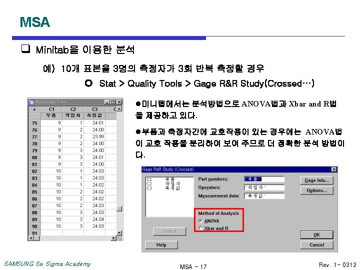Viewport: 360px width, 270px height.
Task: Select the C2 column header
Action: pyautogui.click(x=73, y=109)
